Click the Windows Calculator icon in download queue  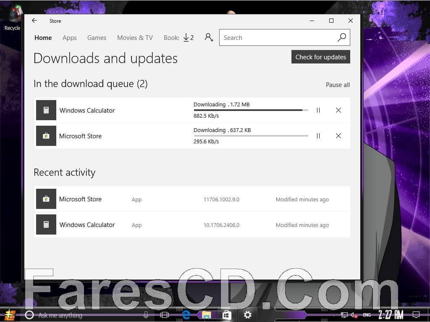tap(46, 110)
